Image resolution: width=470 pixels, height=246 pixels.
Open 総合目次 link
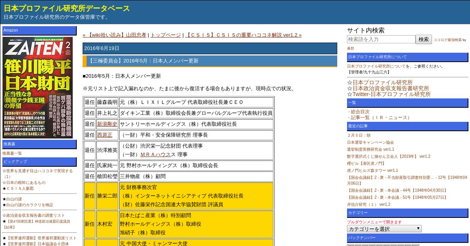[x=360, y=112]
